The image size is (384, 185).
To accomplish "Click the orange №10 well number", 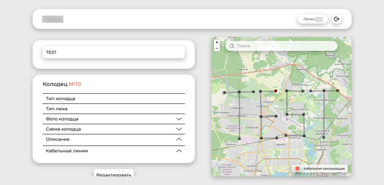I will (x=75, y=84).
